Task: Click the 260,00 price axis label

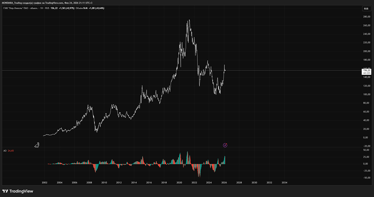Action: [367, 25]
